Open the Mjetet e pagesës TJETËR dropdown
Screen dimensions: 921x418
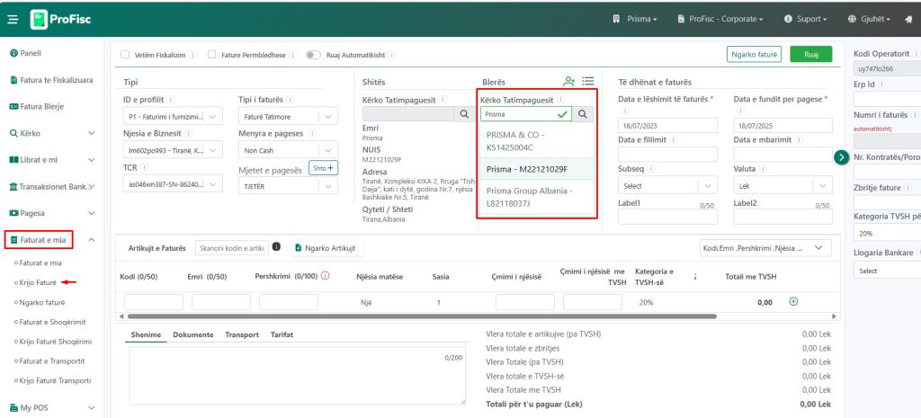pyautogui.click(x=289, y=186)
